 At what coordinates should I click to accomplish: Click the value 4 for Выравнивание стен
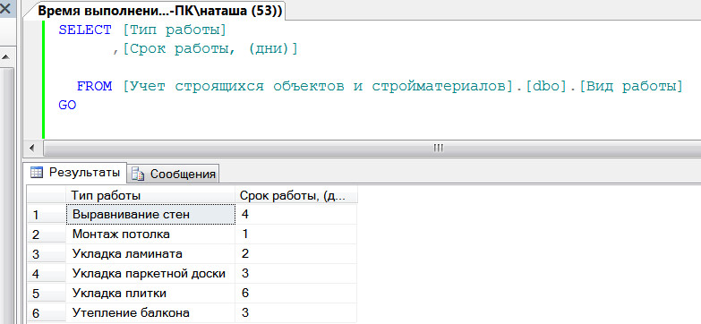[x=296, y=214]
